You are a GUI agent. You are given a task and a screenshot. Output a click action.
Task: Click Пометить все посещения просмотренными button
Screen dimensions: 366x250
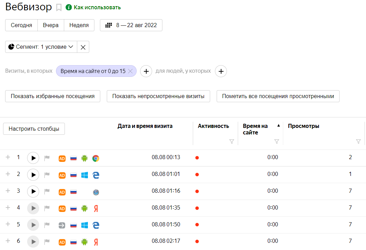point(277,96)
